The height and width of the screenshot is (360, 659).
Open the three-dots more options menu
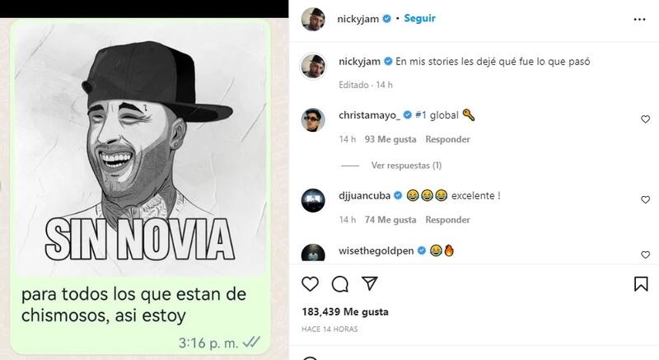point(639,19)
